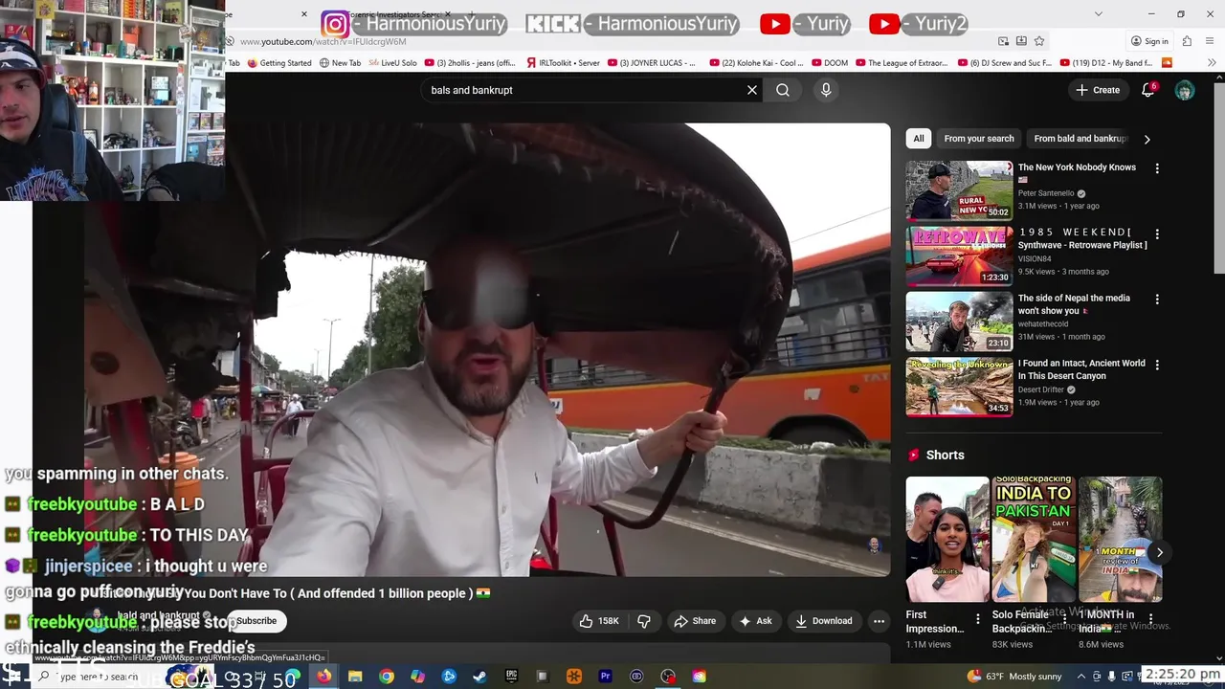Select the All filter chip
The width and height of the screenshot is (1225, 689).
[x=919, y=139]
